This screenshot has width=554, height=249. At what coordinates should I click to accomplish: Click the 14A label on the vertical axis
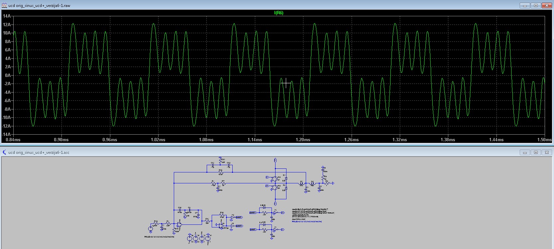coord(7,16)
